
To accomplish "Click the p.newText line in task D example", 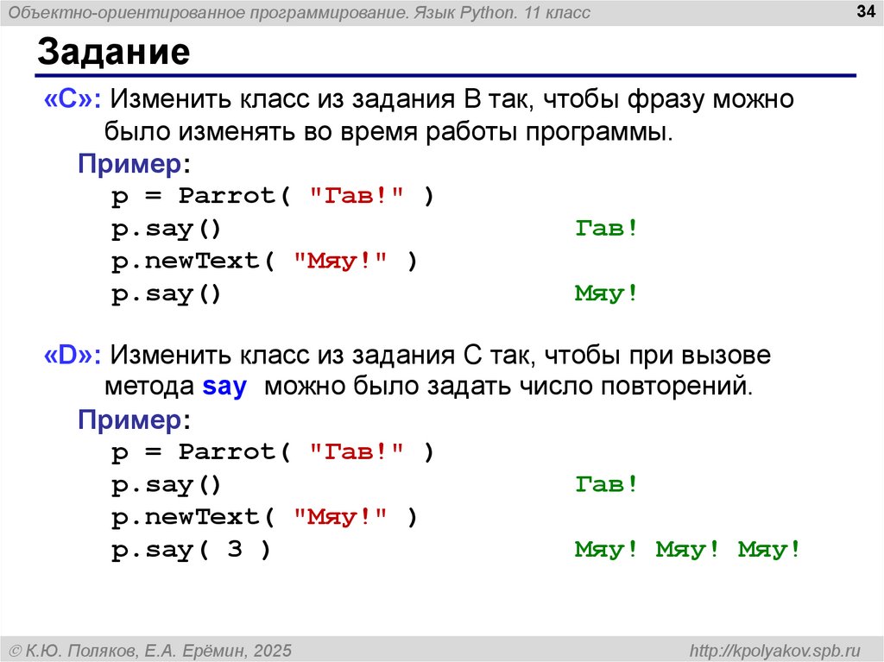I will tap(264, 517).
